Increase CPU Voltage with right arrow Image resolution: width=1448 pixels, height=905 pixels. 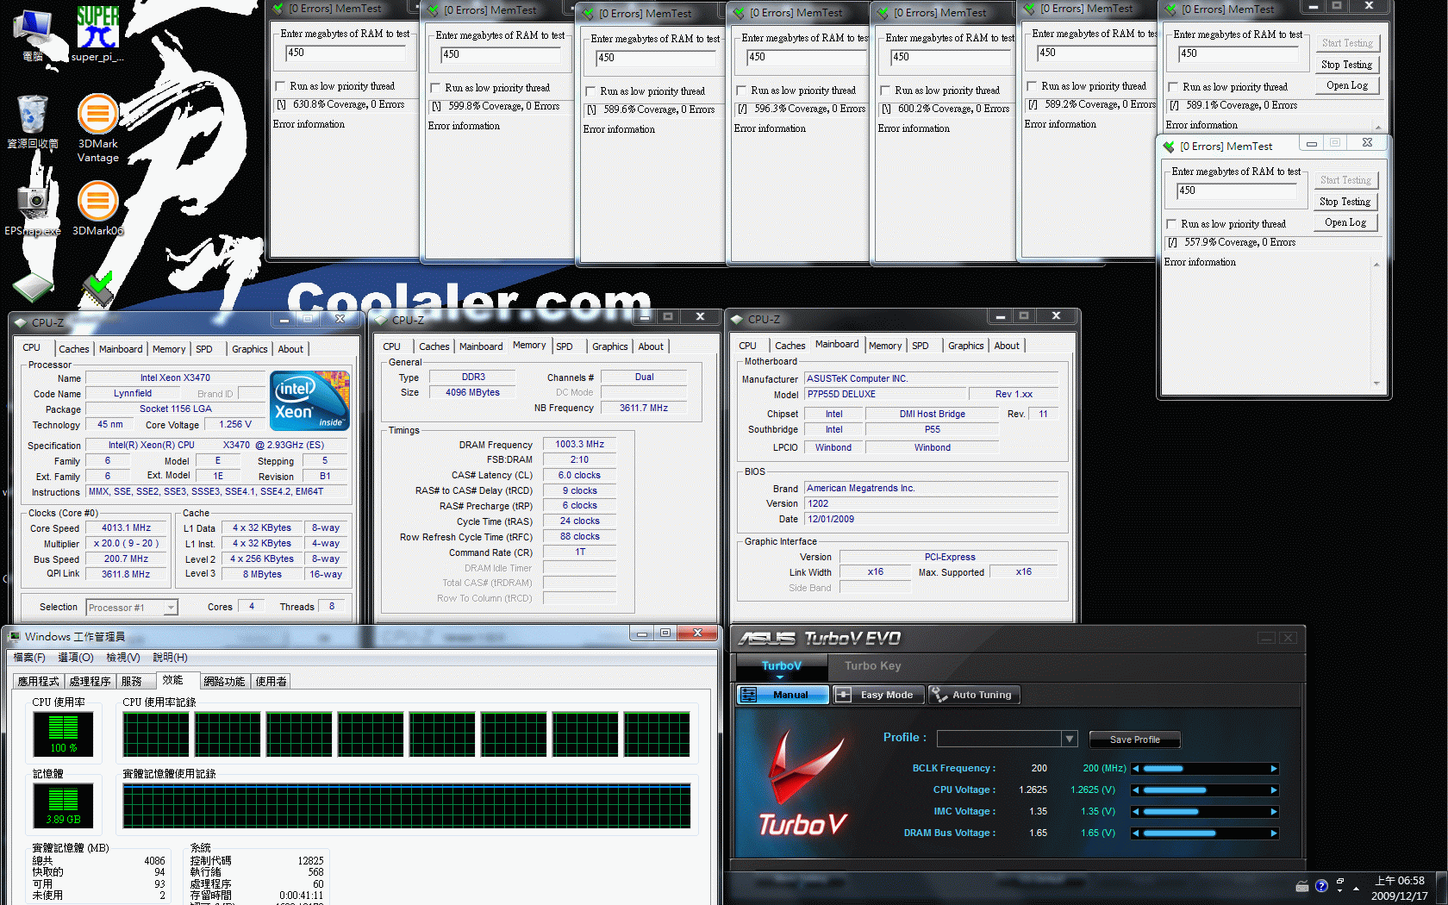tap(1274, 790)
